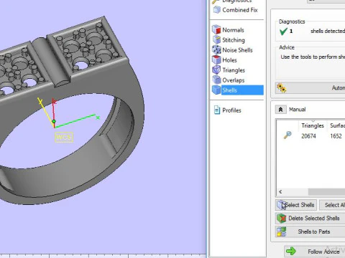Image resolution: width=345 pixels, height=258 pixels.
Task: Open the Triangles fix category
Action: click(x=229, y=70)
